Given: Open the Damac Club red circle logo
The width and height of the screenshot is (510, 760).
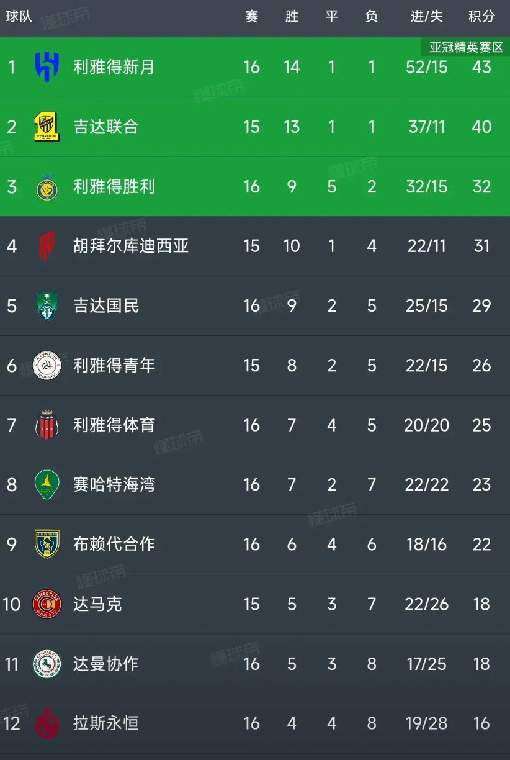Looking at the screenshot, I should tap(47, 604).
